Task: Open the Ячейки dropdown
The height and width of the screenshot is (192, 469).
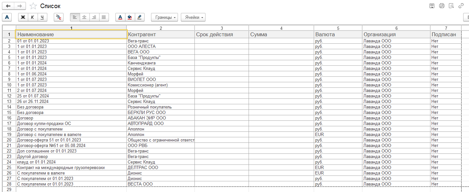Action: 193,17
